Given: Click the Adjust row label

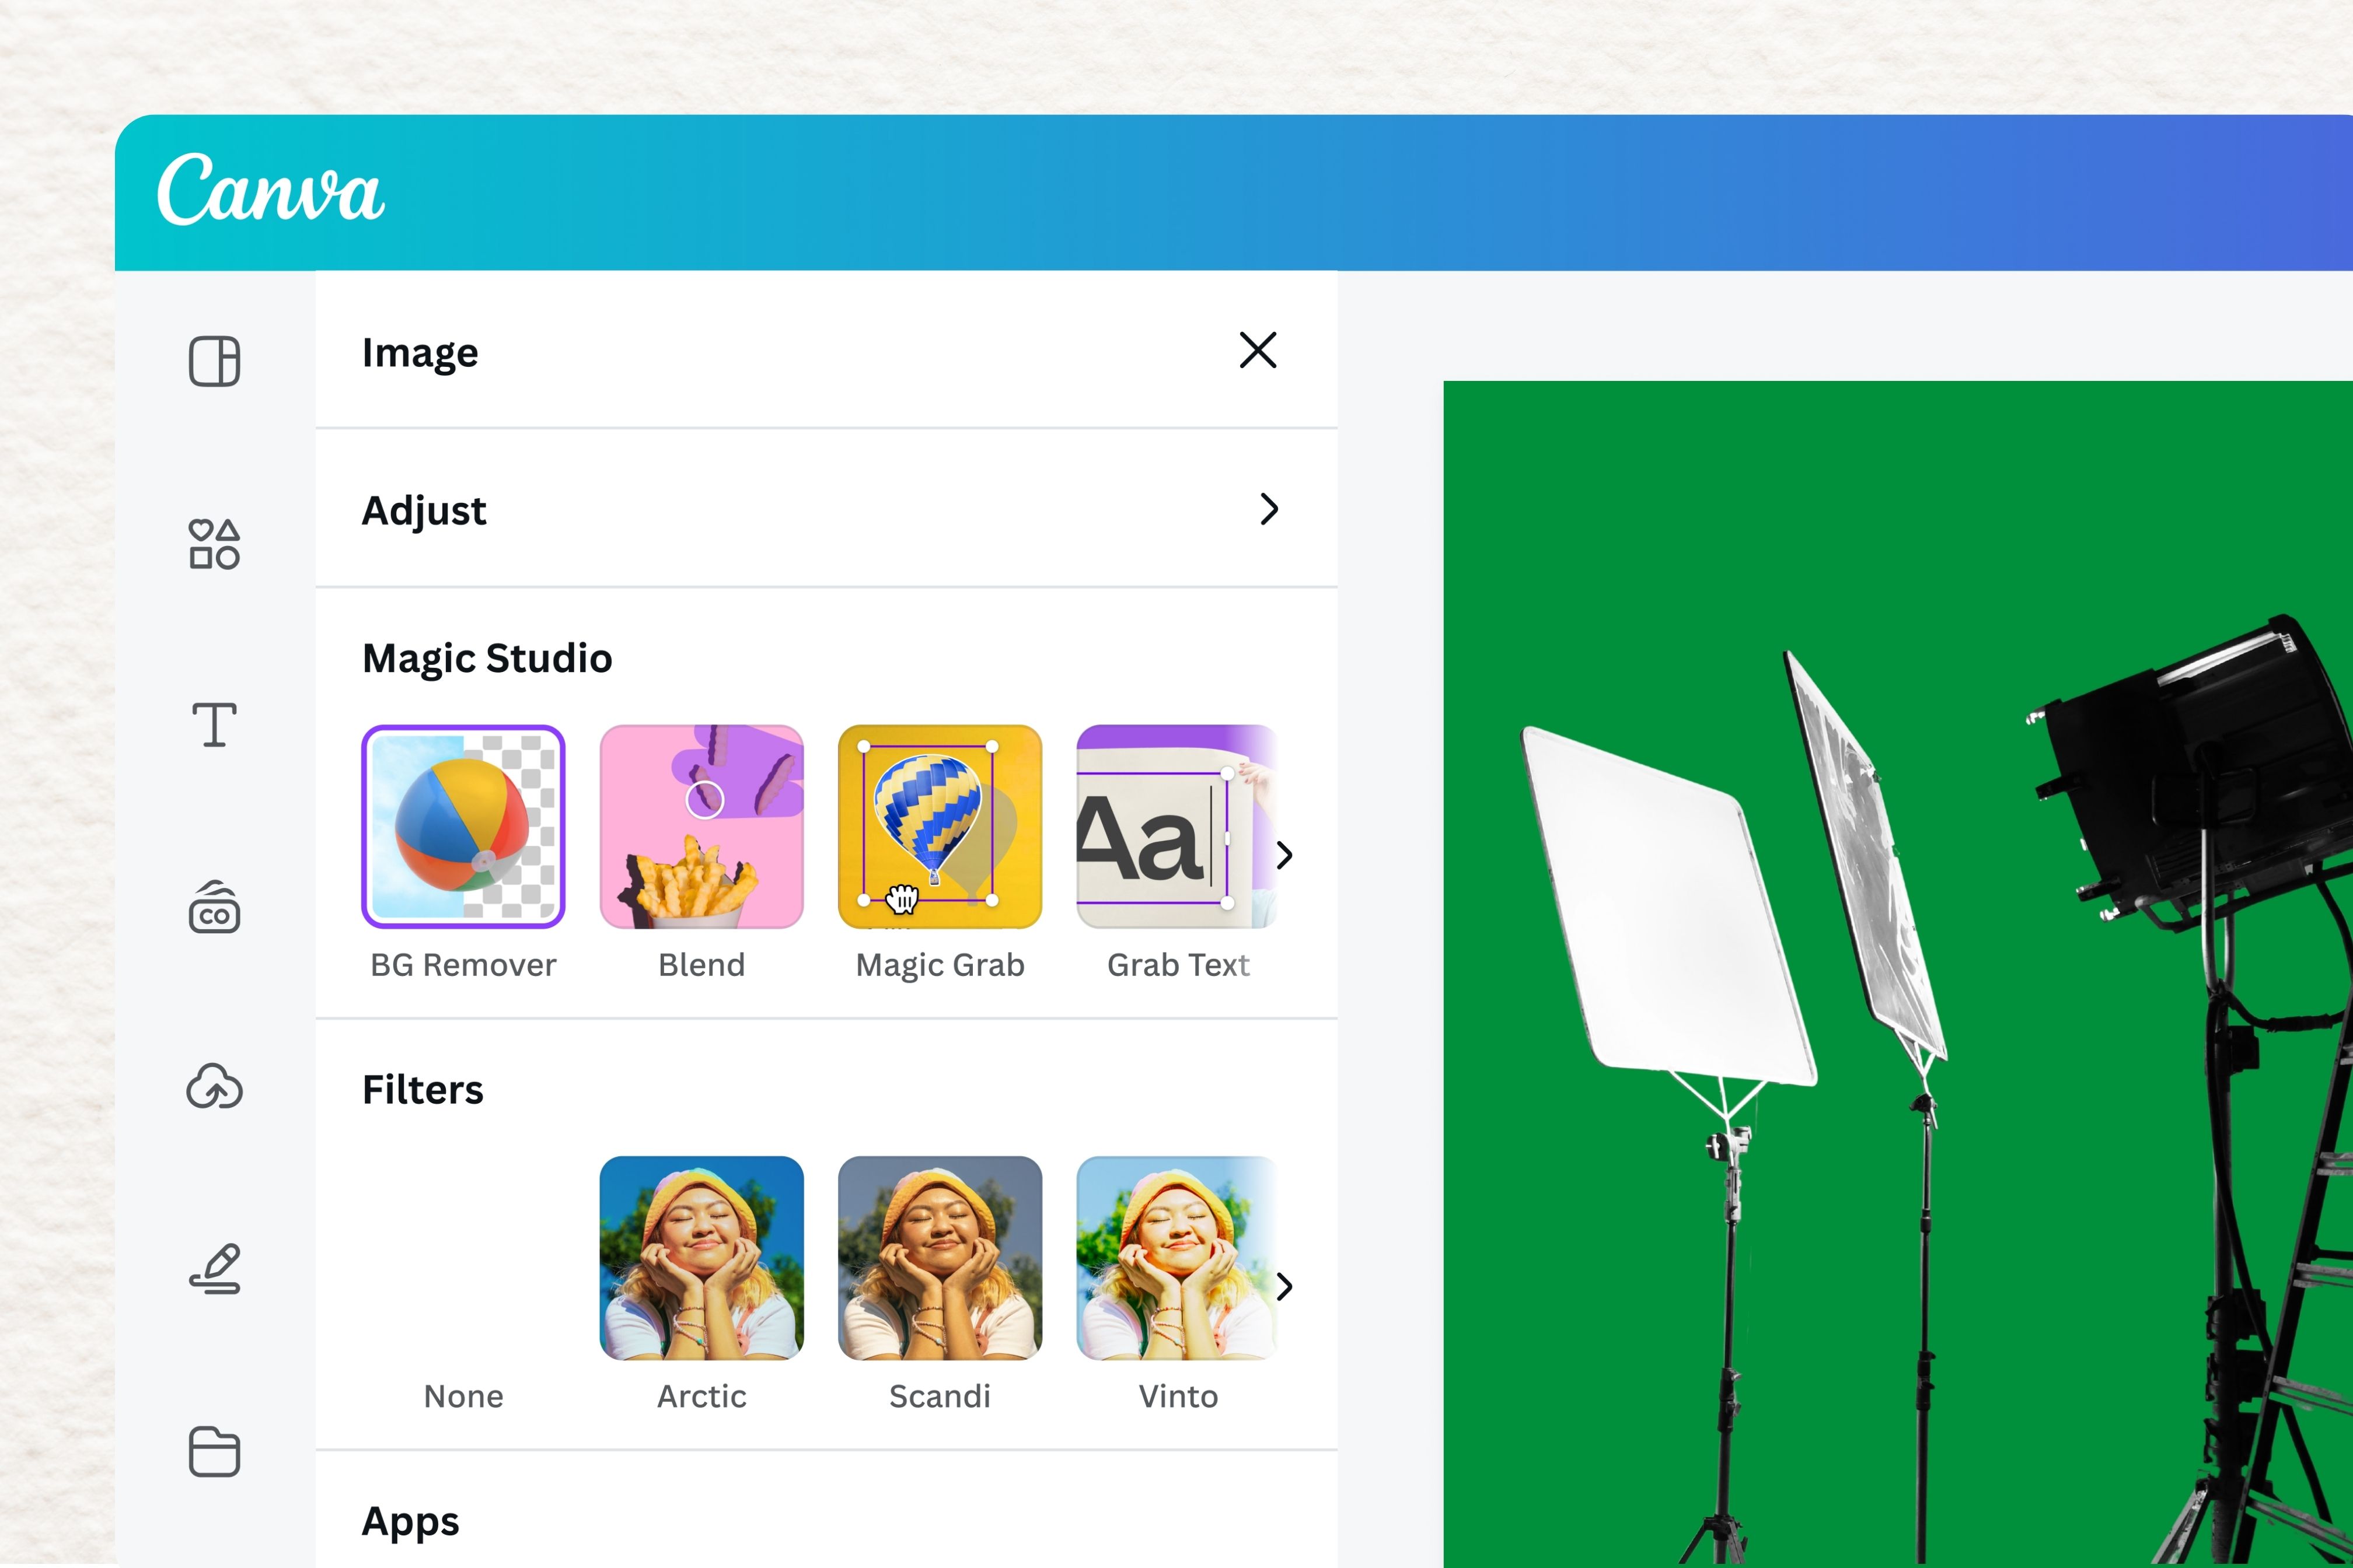Looking at the screenshot, I should point(424,511).
